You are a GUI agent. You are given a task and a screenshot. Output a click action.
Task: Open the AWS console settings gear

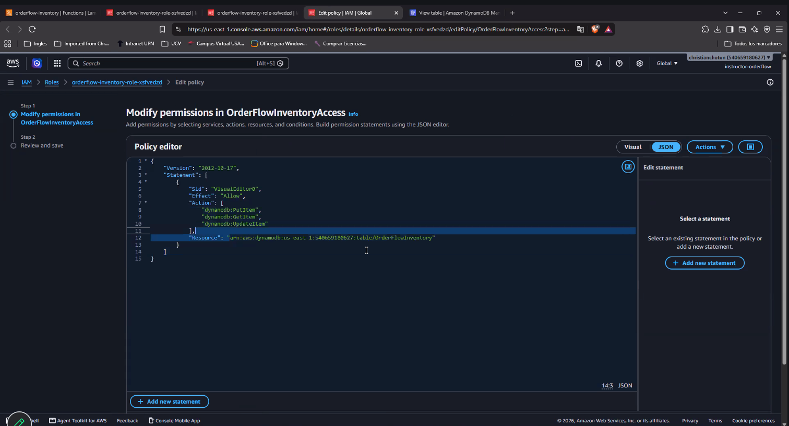(639, 63)
